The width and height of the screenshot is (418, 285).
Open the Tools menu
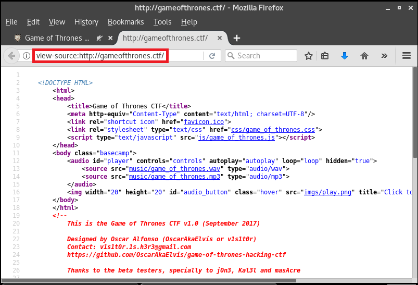pos(162,22)
